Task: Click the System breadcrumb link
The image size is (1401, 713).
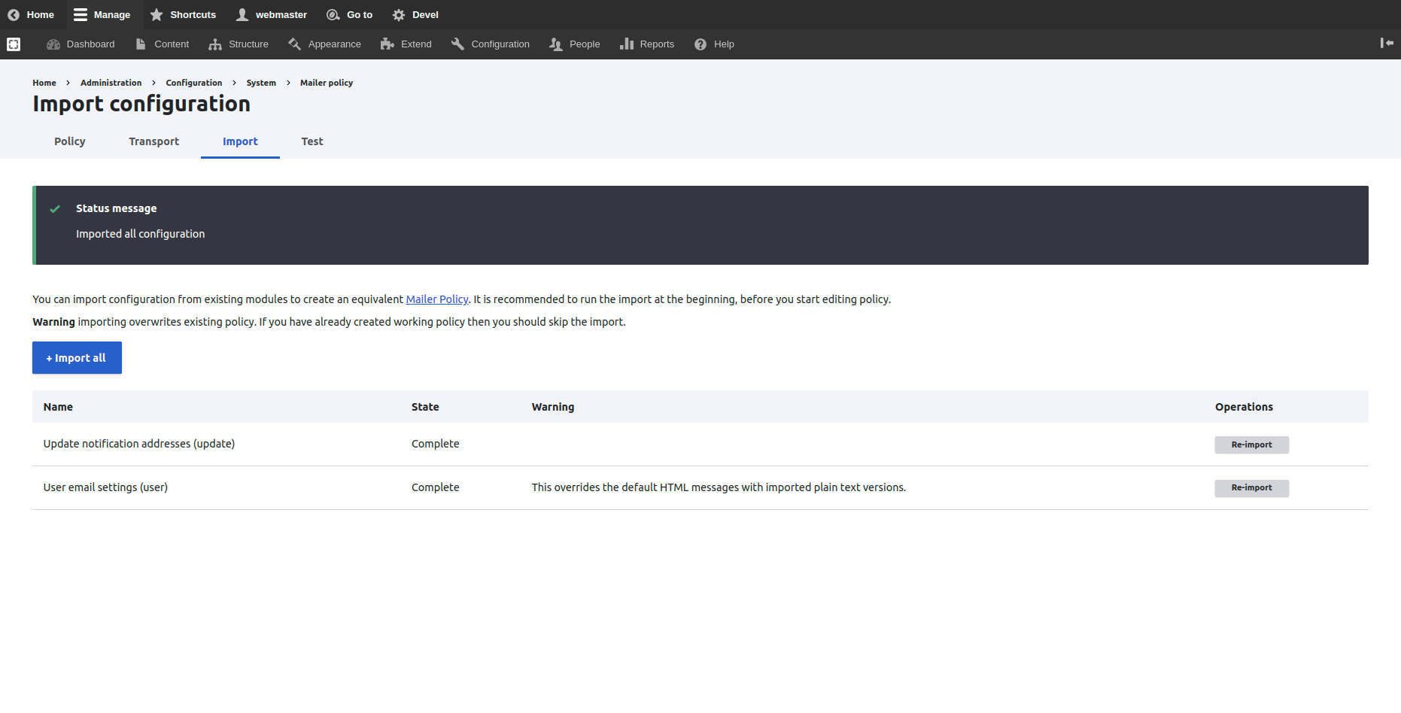Action: 261,83
